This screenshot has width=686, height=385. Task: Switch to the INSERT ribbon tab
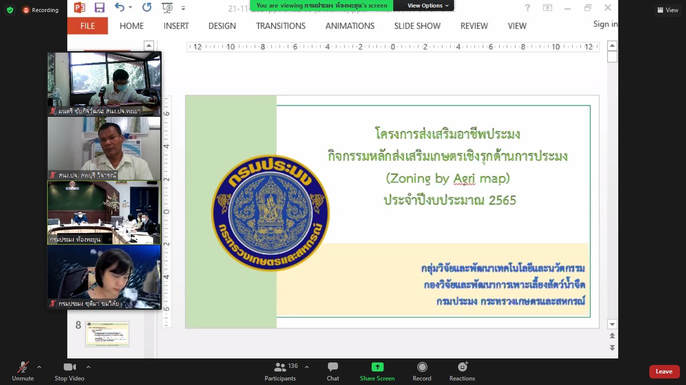176,26
